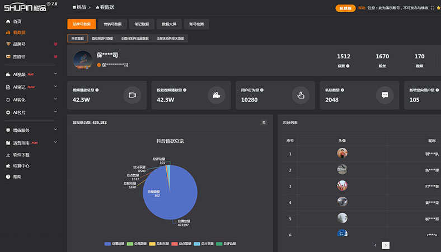
Task: Toggle green 总视频量 legend swatch
Action: [x=130, y=244]
